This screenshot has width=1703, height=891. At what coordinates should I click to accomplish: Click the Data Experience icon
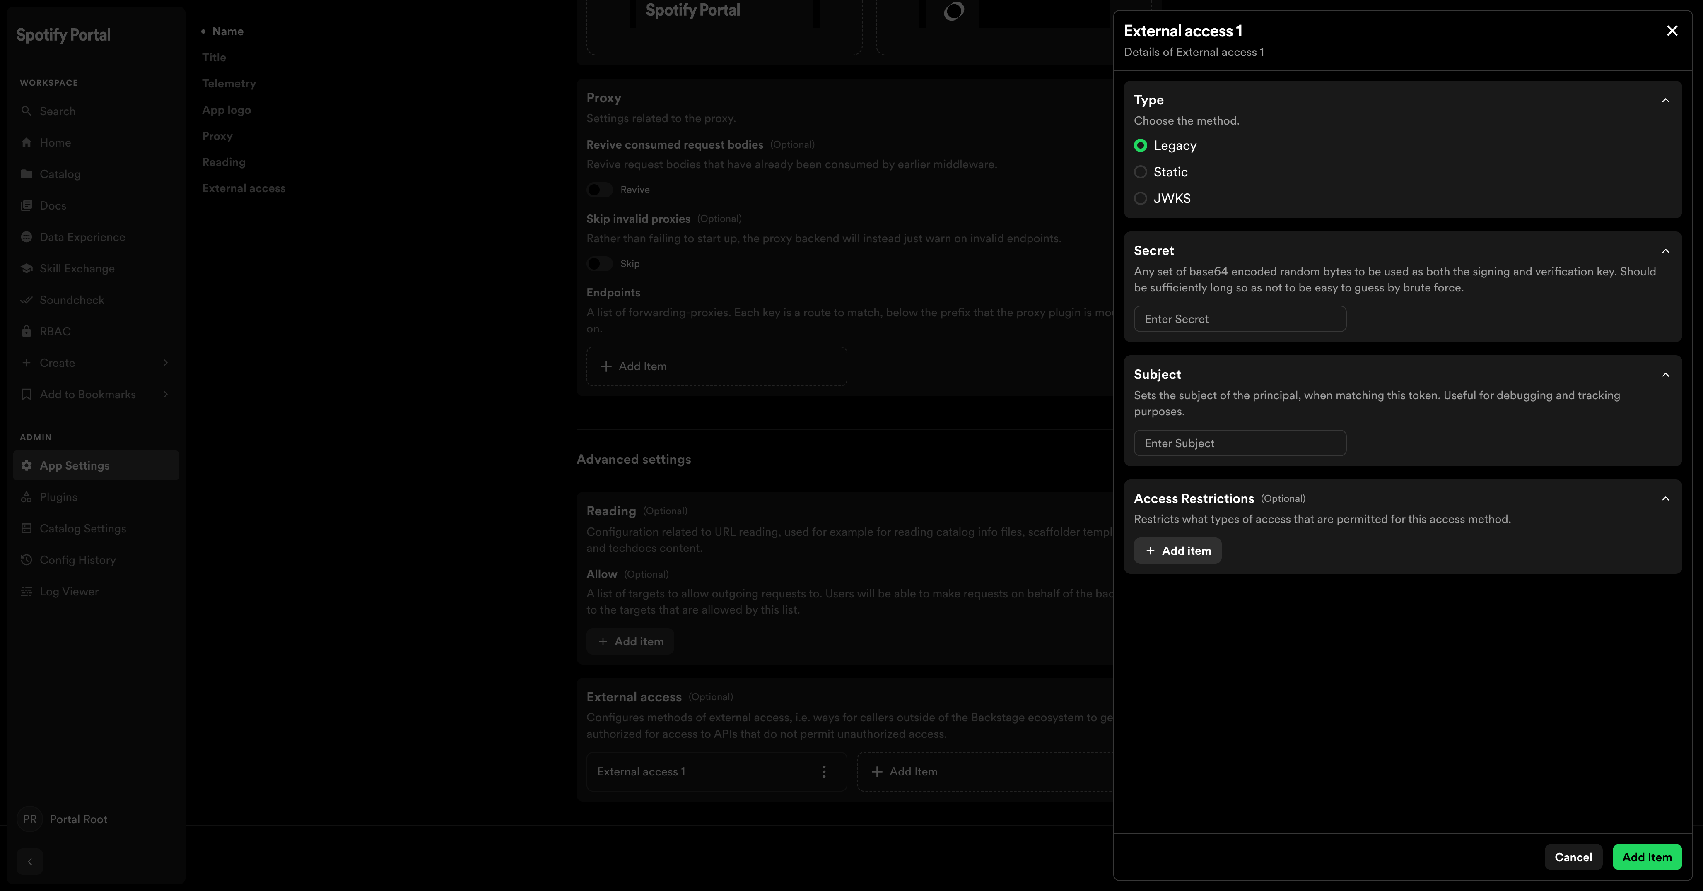click(27, 237)
